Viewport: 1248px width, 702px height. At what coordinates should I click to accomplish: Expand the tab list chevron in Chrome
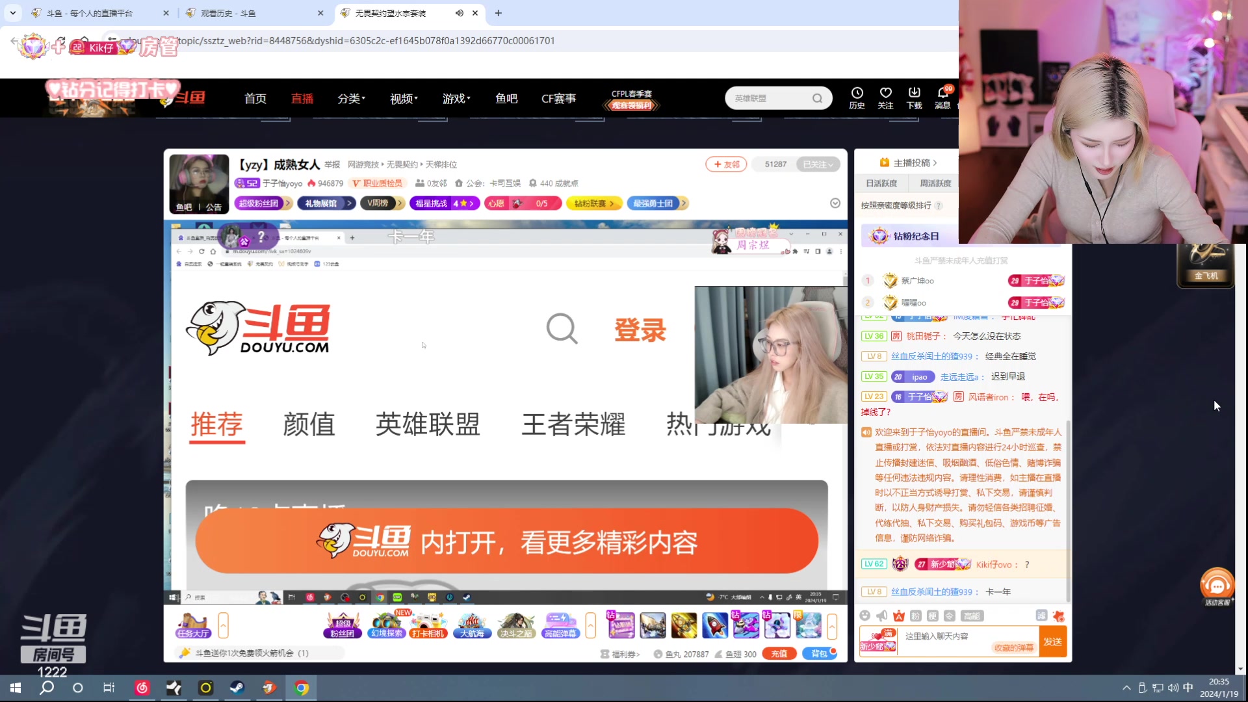click(12, 13)
